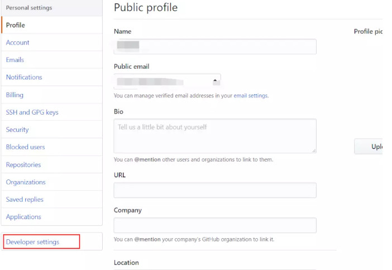Image resolution: width=392 pixels, height=270 pixels.
Task: View Blocked users settings
Action: coord(25,147)
